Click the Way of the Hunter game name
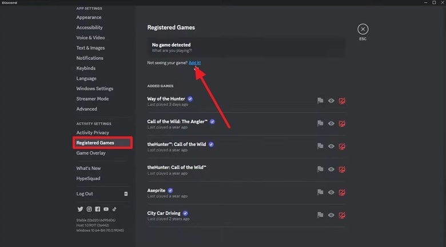446x247 pixels. coord(166,99)
